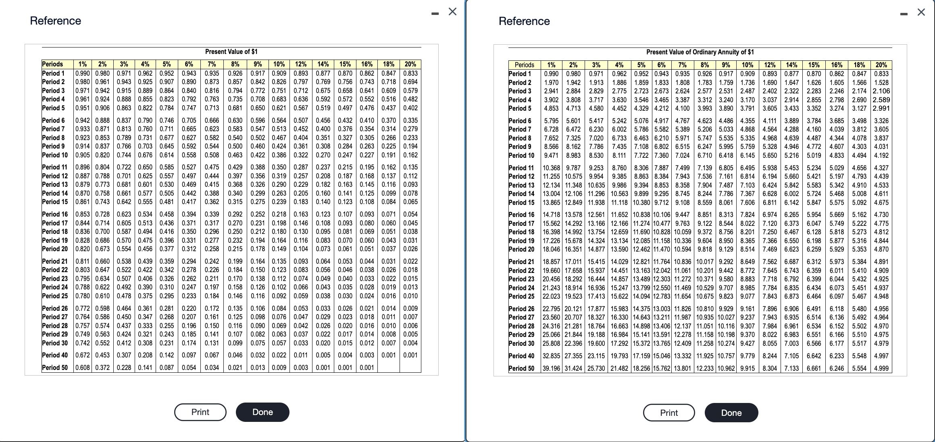Minimize the right Reference window
The image size is (935, 442).
(x=903, y=12)
